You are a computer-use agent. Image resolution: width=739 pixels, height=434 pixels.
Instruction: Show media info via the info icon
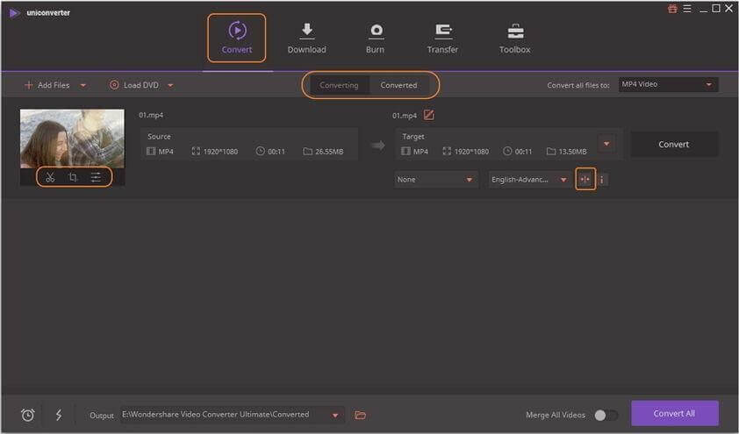(602, 180)
